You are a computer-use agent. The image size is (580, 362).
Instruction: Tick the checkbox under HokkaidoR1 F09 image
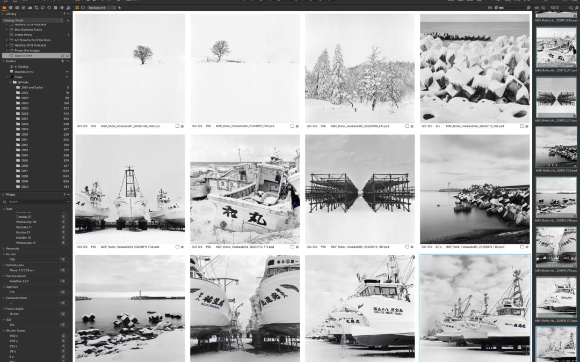pyautogui.click(x=178, y=126)
